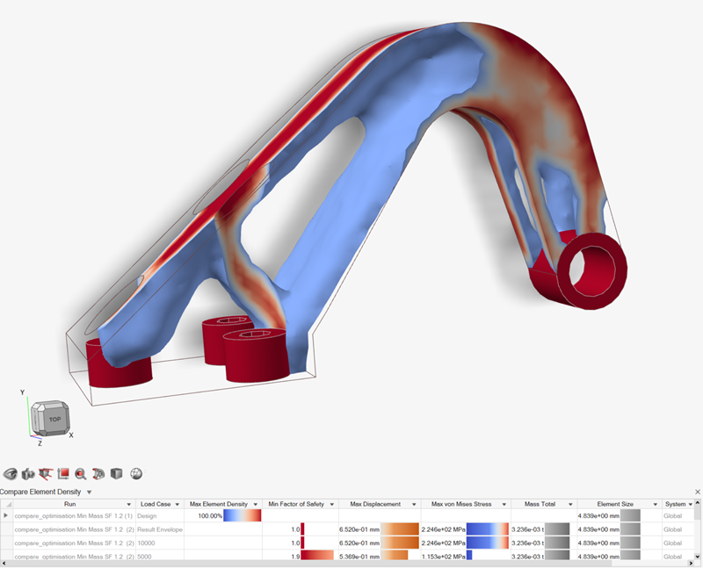Expand the first Design row arrow
The image size is (703, 568).
6,516
